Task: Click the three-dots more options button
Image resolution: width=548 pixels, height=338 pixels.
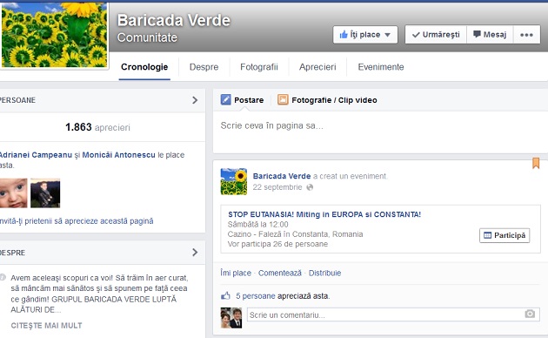Action: 526,35
